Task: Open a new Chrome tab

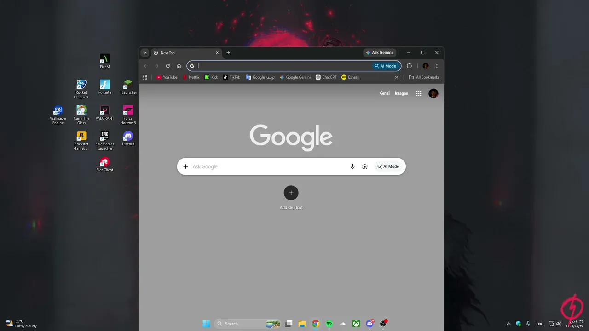Action: [228, 53]
